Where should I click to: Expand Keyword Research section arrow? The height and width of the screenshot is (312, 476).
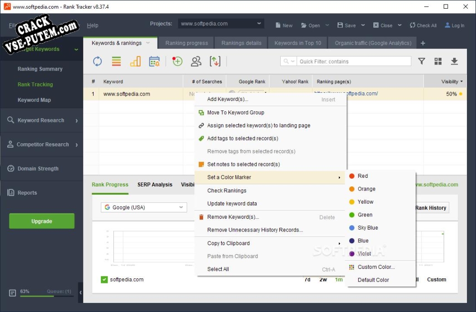coord(76,121)
